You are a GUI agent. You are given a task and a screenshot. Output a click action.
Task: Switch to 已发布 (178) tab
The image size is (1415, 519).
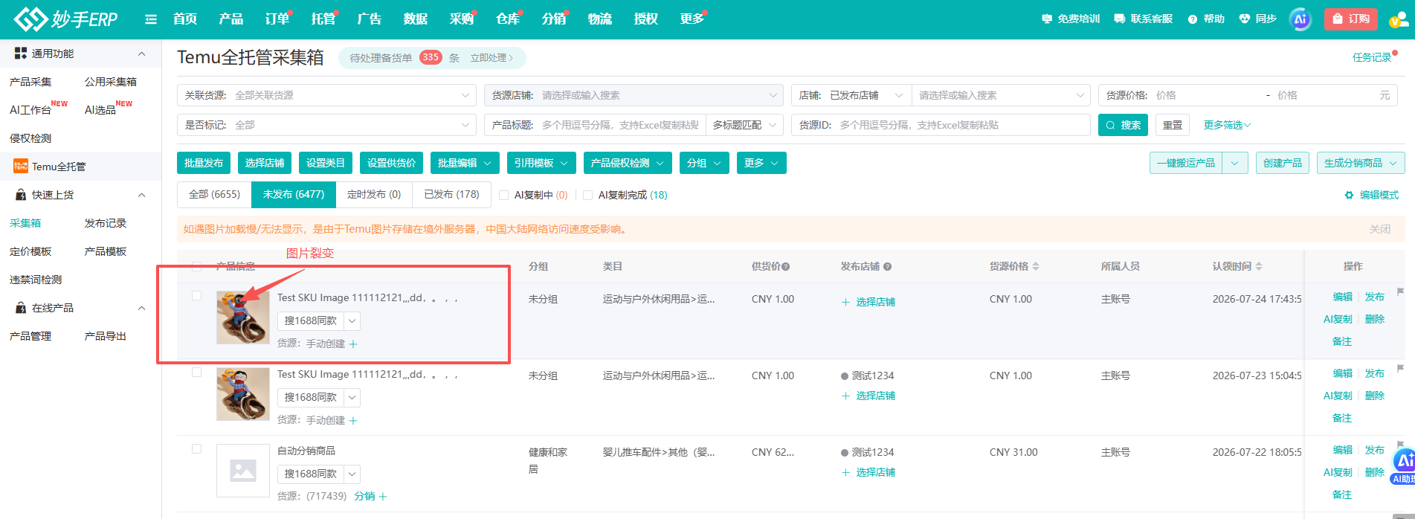click(451, 194)
